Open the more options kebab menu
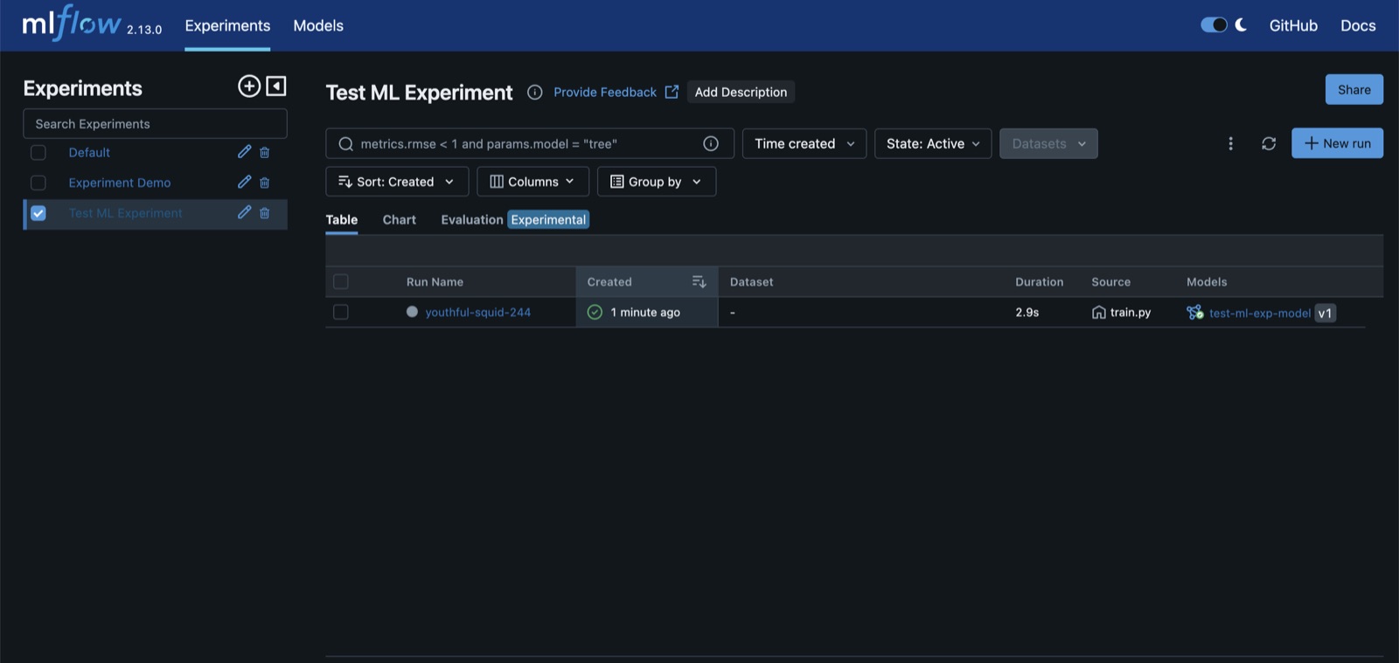This screenshot has height=663, width=1399. pos(1230,143)
